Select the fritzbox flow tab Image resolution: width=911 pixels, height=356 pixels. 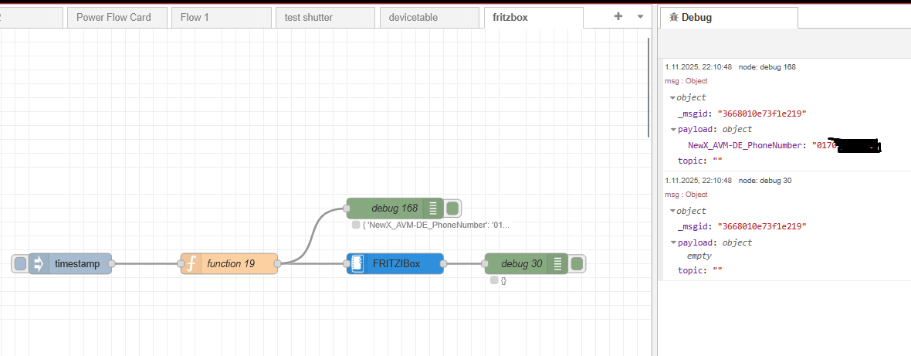tap(534, 18)
